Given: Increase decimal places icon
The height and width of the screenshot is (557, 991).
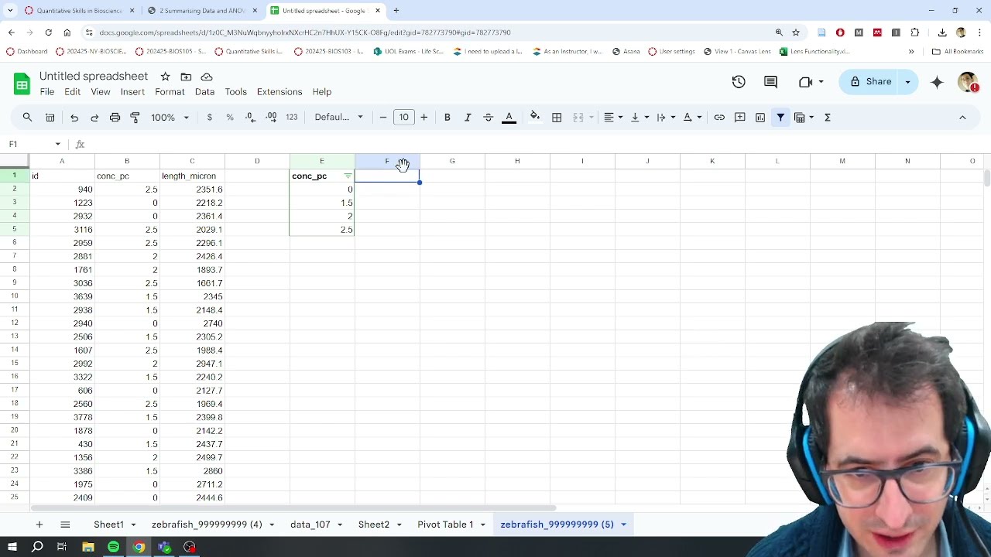Looking at the screenshot, I should tap(271, 118).
